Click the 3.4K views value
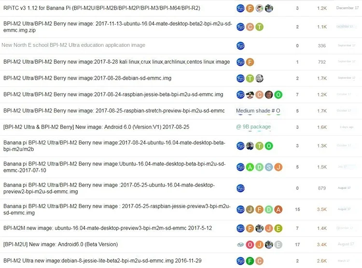362x268 pixels. pos(321,245)
